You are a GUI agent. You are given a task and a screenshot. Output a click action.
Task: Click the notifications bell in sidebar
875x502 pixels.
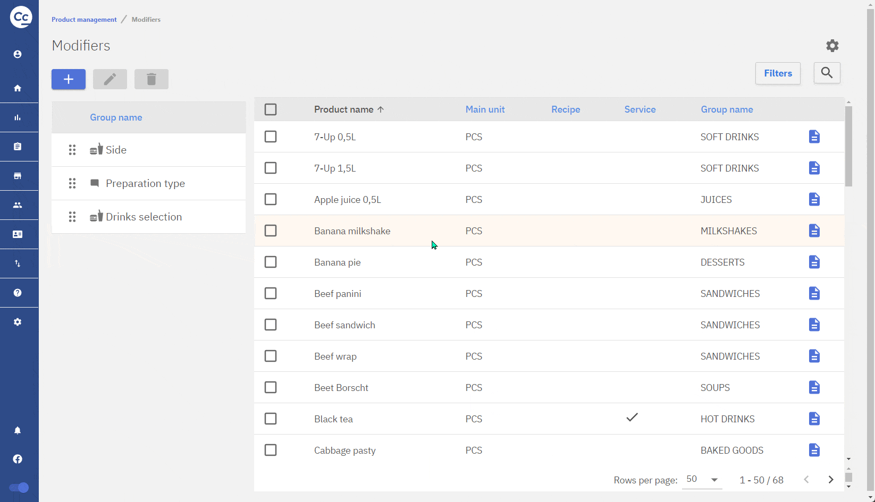[18, 430]
